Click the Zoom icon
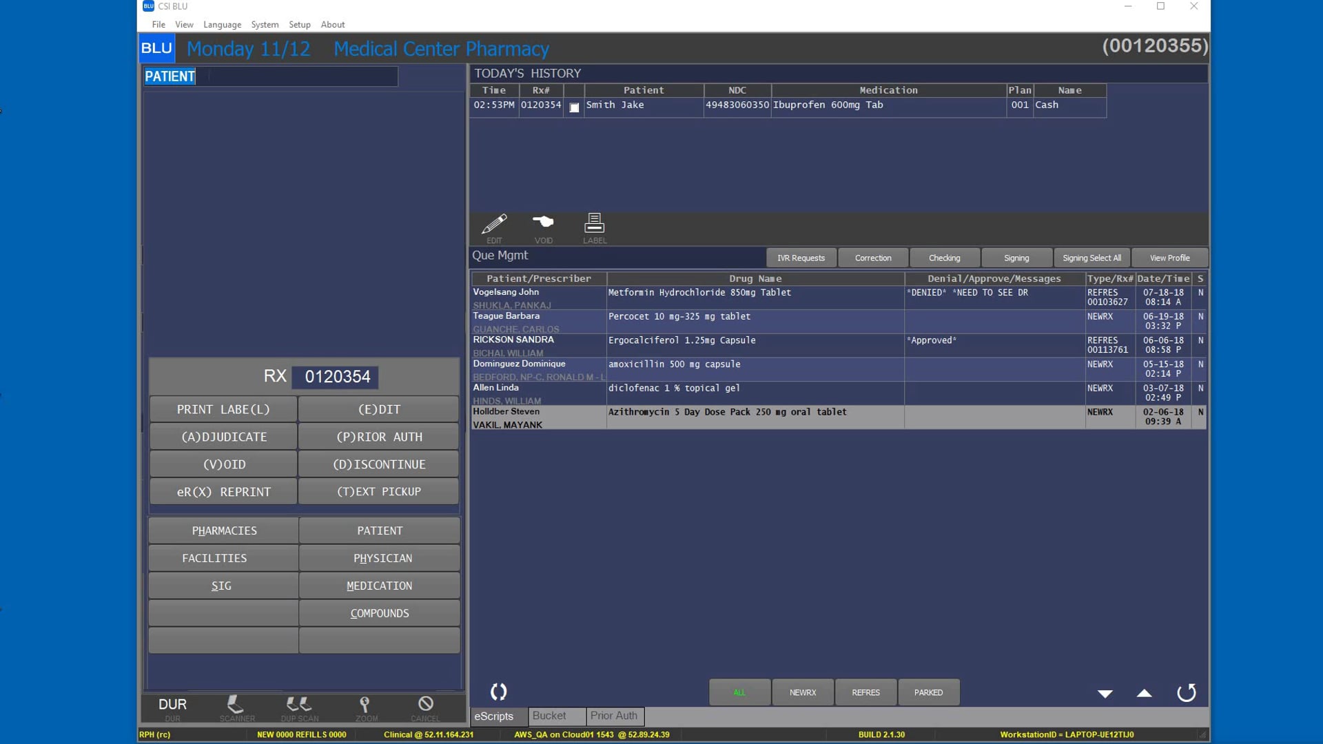 (365, 705)
